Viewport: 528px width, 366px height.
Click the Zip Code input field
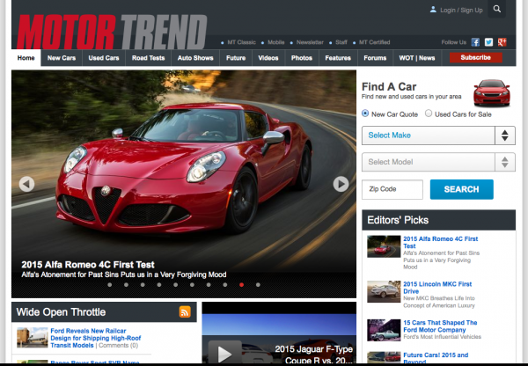pyautogui.click(x=392, y=189)
